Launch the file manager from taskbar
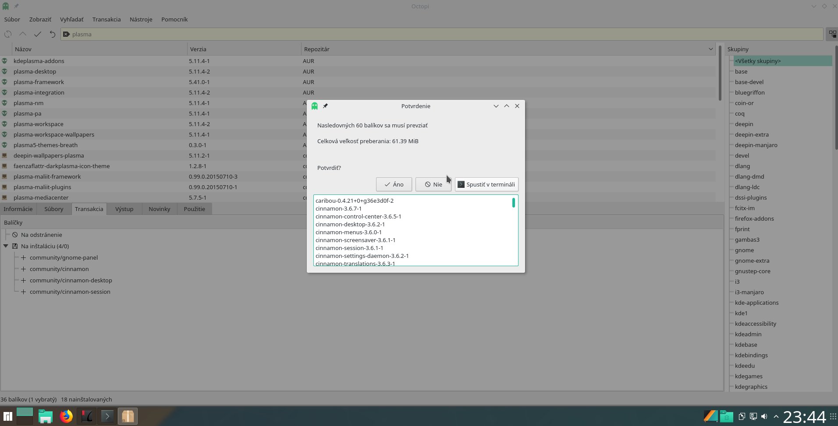 pyautogui.click(x=46, y=416)
